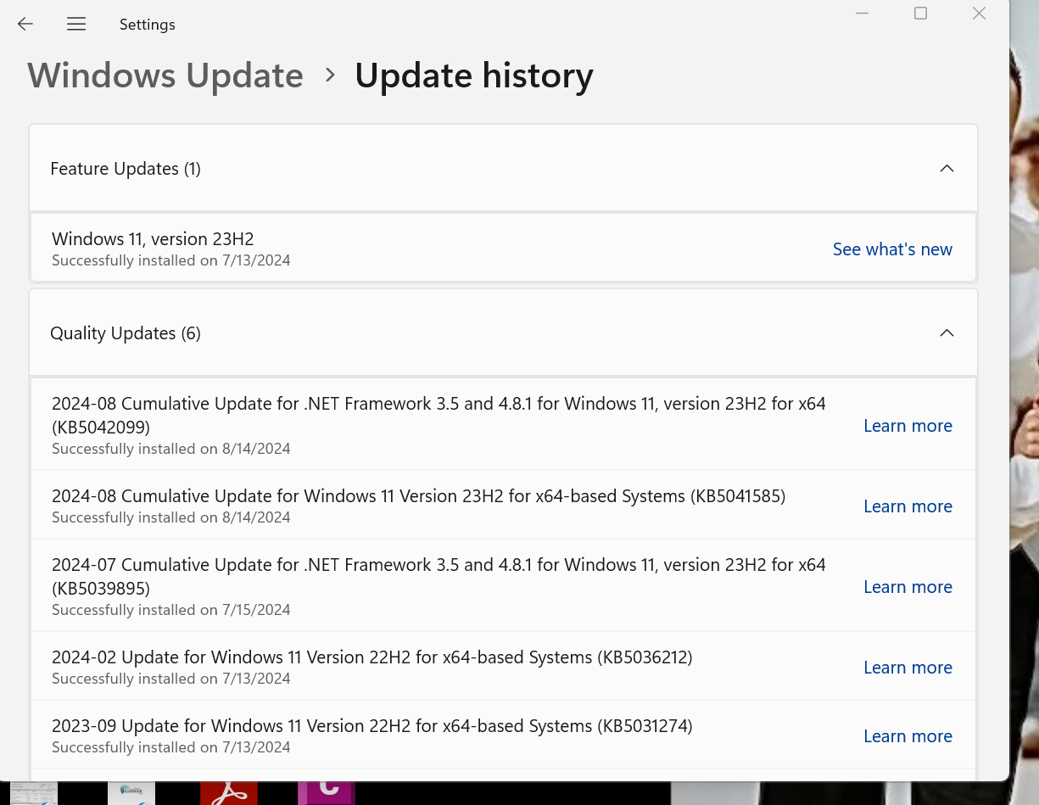Screen dimensions: 1039x805
Task: Minimize the Settings window
Action: [x=863, y=14]
